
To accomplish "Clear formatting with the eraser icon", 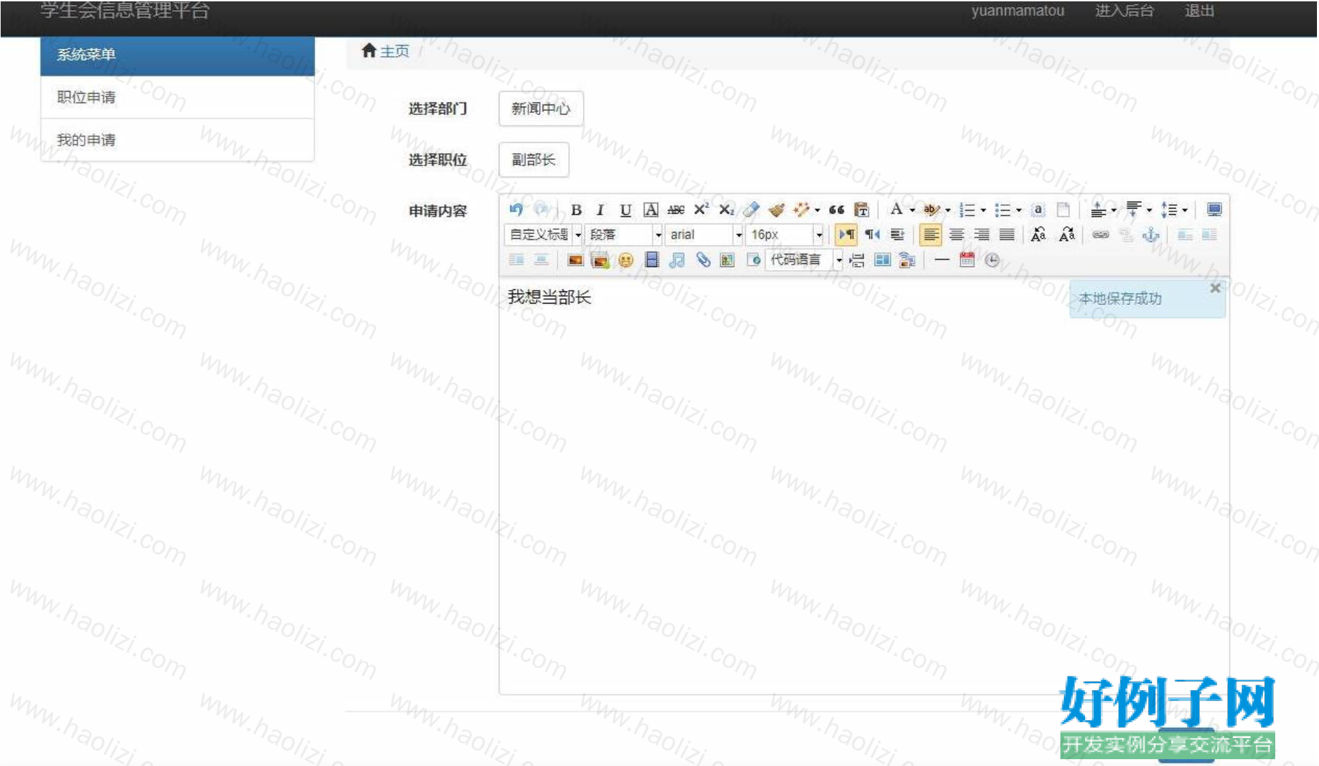I will click(x=751, y=209).
